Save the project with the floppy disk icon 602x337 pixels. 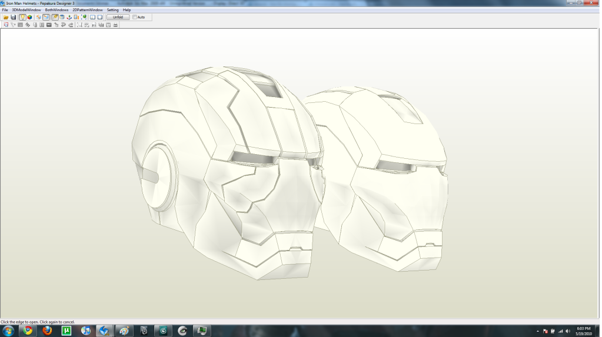coord(13,17)
